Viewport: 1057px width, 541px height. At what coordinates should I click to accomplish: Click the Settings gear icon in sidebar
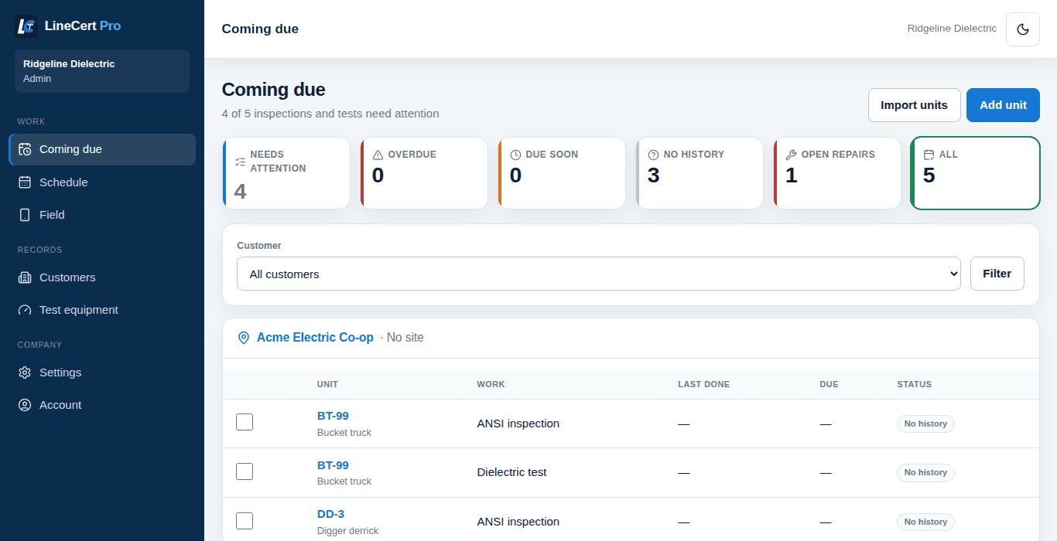pyautogui.click(x=25, y=373)
